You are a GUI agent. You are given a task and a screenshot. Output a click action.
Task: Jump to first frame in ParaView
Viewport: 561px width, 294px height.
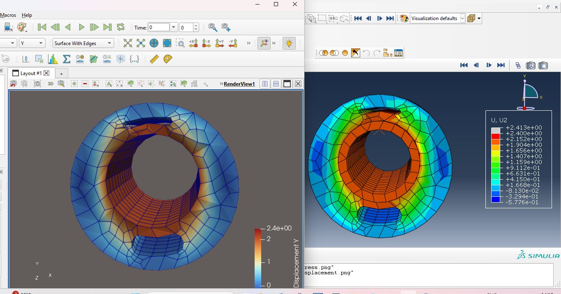pos(42,27)
